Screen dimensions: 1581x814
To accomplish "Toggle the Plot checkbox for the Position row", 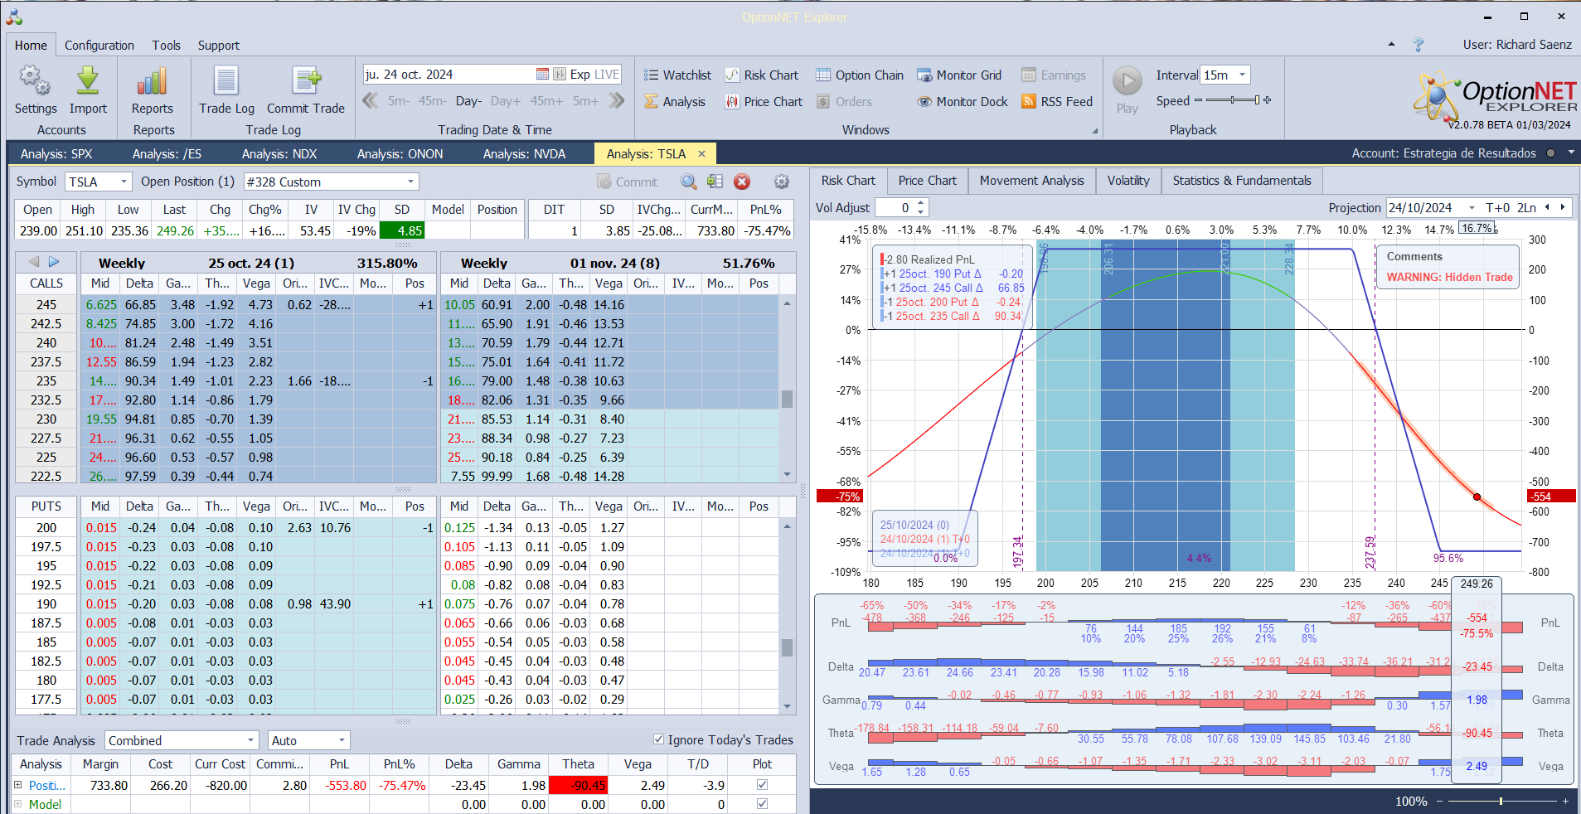I will [x=762, y=784].
